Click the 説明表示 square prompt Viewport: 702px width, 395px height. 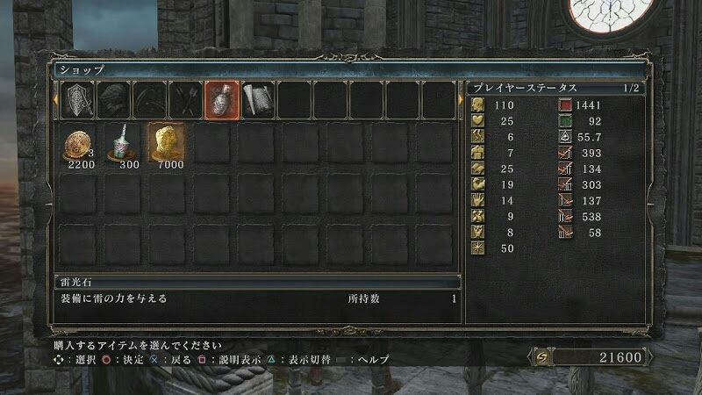point(202,360)
